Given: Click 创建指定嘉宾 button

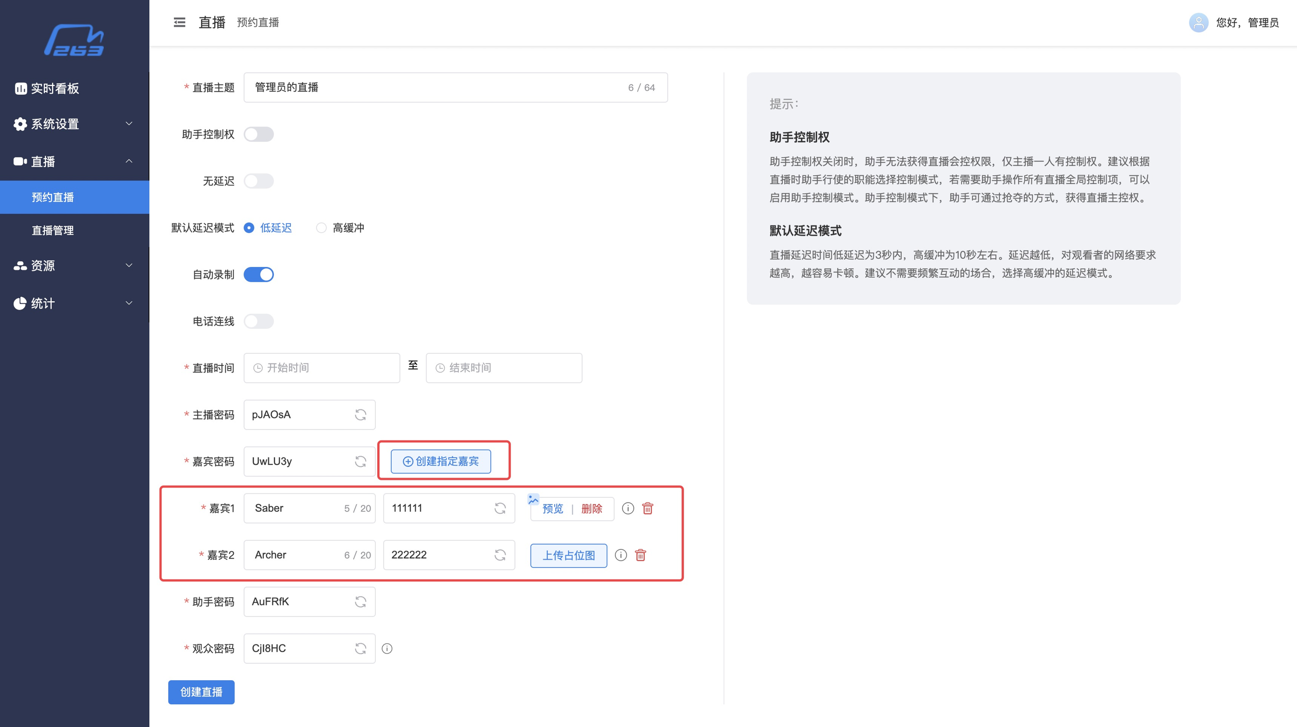Looking at the screenshot, I should pyautogui.click(x=441, y=461).
